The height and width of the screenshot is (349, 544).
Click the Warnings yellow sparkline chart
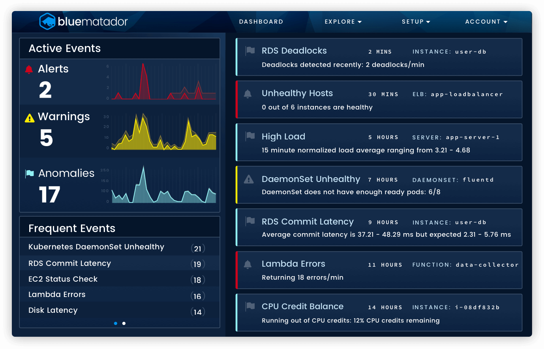pos(163,132)
